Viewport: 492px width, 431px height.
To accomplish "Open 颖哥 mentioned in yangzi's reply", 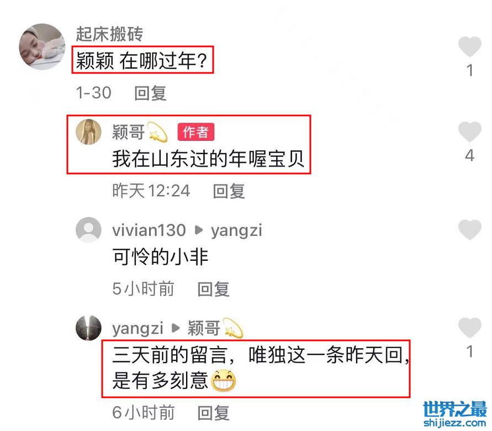I will [204, 328].
